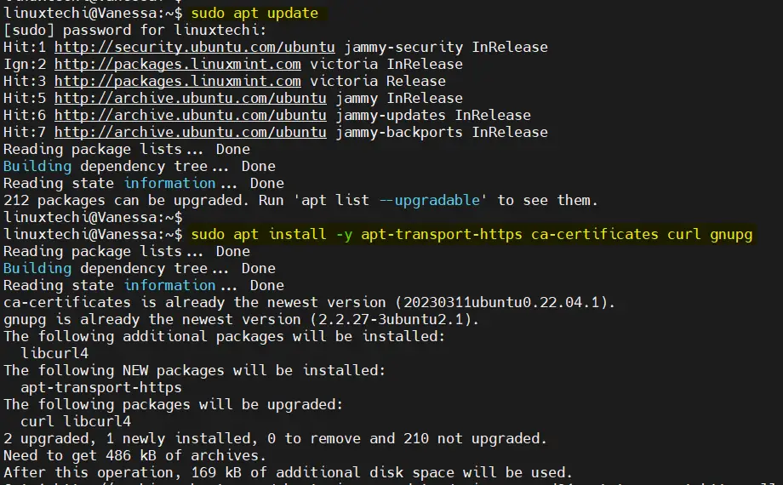
Task: Click the 'apt-transport-https' NEW package entry
Action: tap(101, 387)
